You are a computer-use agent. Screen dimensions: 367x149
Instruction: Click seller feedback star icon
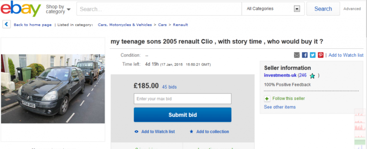312,76
